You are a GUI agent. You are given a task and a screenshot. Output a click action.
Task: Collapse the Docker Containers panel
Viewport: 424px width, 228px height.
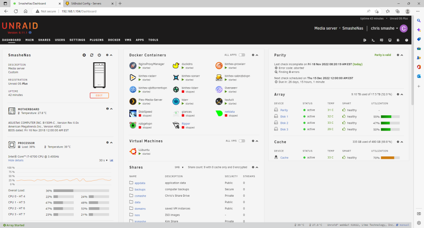click(x=257, y=55)
